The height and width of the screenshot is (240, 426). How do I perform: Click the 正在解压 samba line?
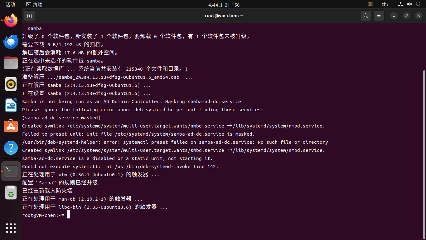point(87,85)
